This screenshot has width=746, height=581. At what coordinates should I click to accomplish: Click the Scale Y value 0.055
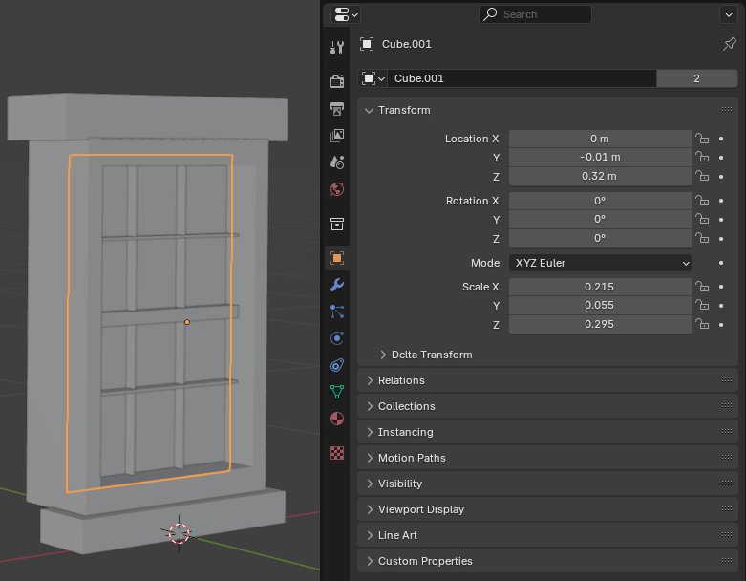pos(600,306)
